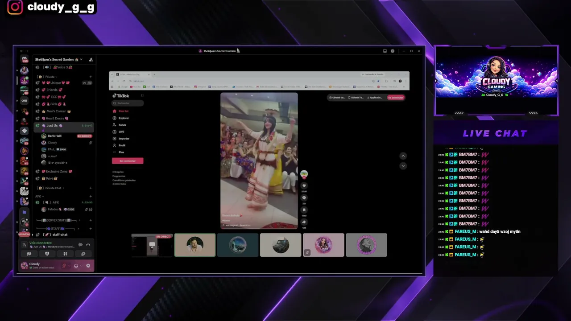
Task: Join the Heart Desire voice channel
Action: 64,118
